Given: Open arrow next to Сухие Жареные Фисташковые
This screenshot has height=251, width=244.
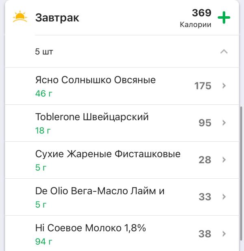Looking at the screenshot, I should [224, 160].
